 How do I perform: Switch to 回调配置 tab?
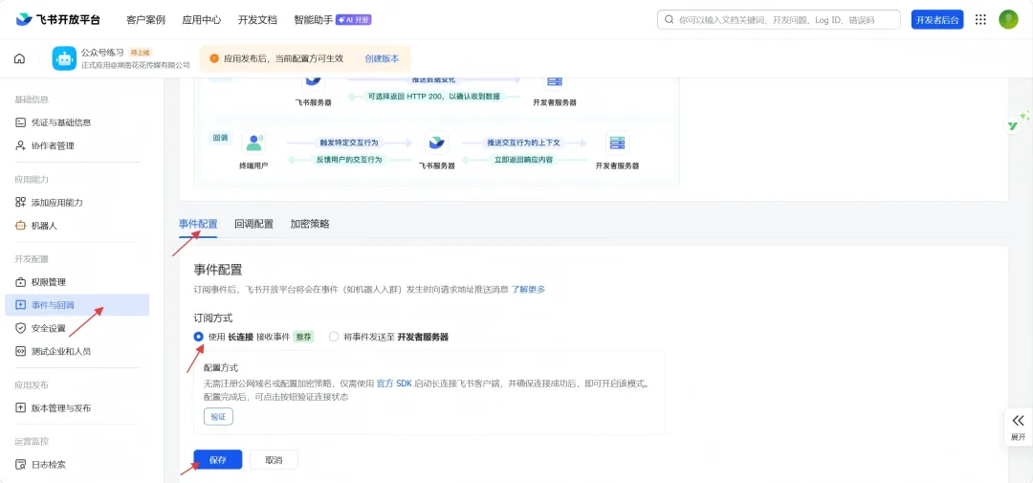(x=253, y=224)
